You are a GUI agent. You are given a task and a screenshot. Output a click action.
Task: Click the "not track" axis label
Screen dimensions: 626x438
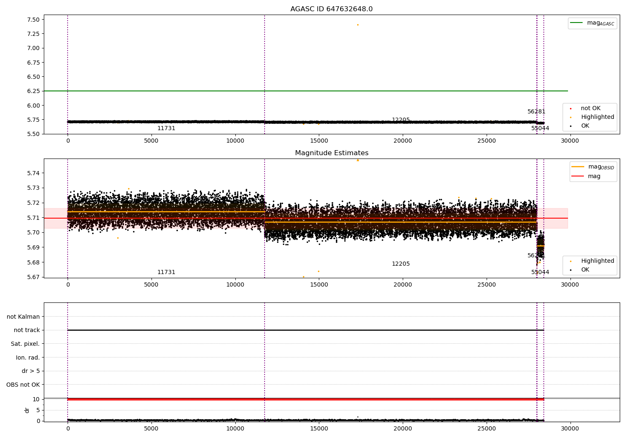tap(27, 330)
